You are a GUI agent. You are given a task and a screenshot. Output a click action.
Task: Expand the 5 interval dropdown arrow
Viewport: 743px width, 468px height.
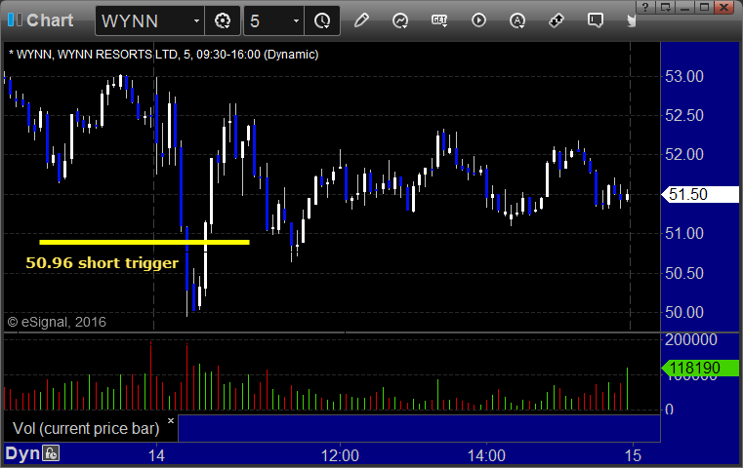point(296,20)
